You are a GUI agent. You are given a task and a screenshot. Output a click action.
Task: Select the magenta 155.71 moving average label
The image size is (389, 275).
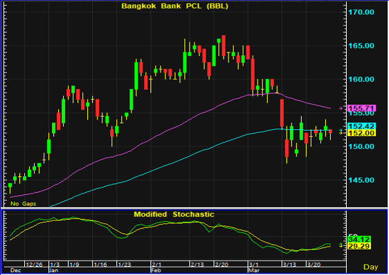tap(362, 108)
